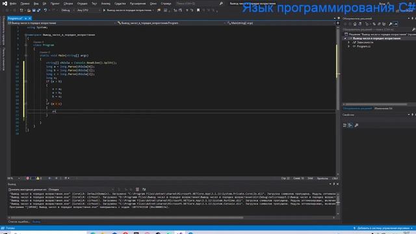416x234 pixels.
Task: Collapse the class Program code block
Action: 26,45
